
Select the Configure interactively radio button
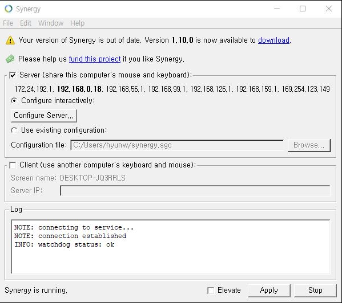(x=14, y=101)
